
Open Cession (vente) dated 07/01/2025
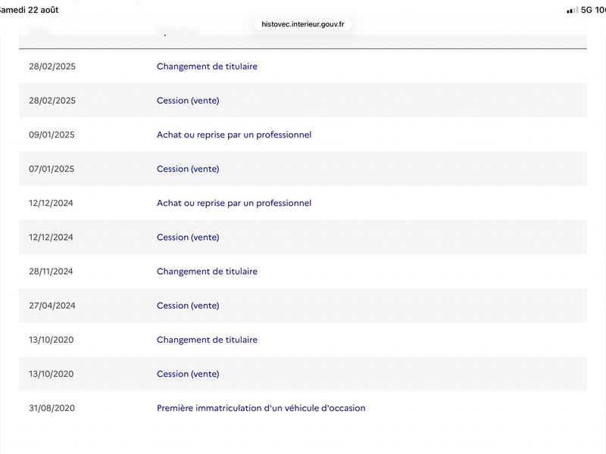[x=188, y=169]
